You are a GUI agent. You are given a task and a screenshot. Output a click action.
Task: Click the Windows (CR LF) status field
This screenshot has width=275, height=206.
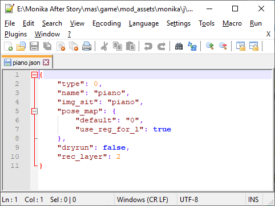point(143,200)
